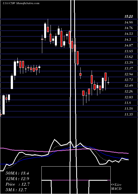Click the 13.85 price axis label
This screenshot has width=138, height=194.
[129, 51]
